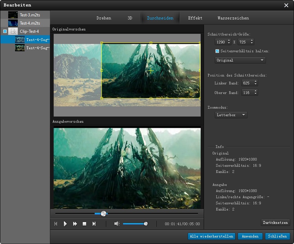
Task: Click the volume slider knob
Action: tap(146, 224)
